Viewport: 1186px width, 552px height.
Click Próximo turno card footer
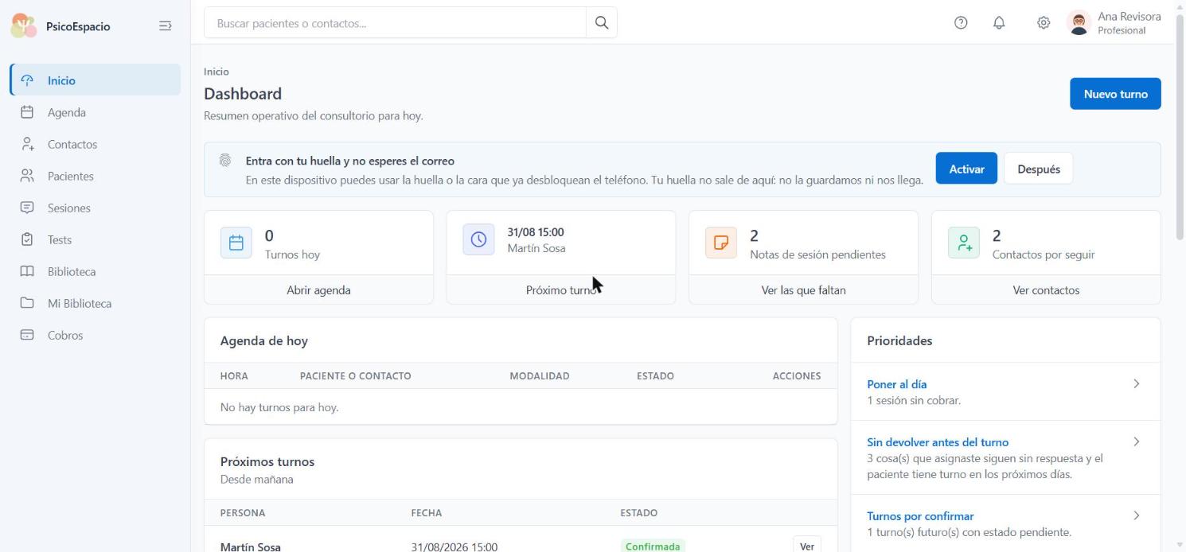(x=561, y=290)
